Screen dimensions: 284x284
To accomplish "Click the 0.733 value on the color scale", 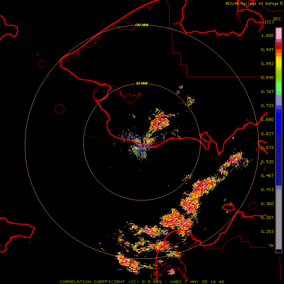I will [267, 106].
